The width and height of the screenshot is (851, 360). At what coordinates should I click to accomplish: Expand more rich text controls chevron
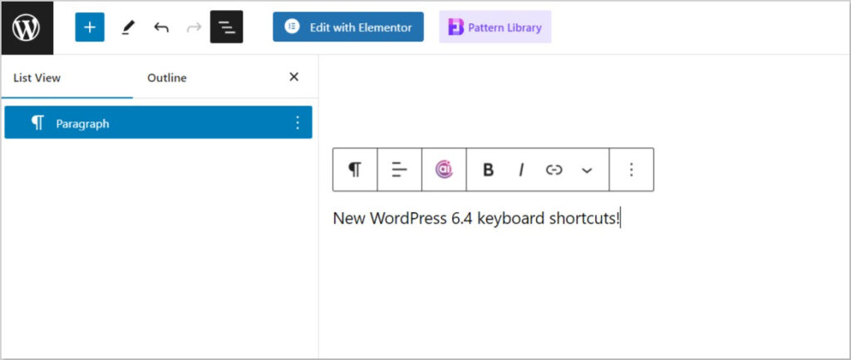(x=587, y=170)
